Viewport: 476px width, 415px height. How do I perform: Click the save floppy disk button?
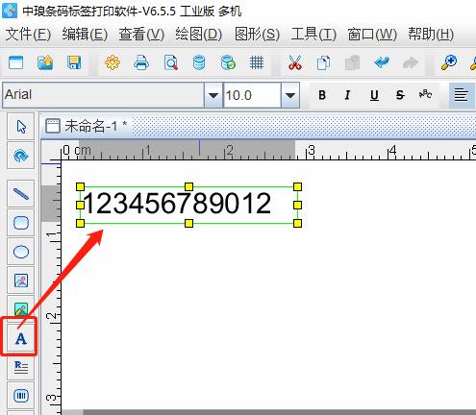point(74,62)
